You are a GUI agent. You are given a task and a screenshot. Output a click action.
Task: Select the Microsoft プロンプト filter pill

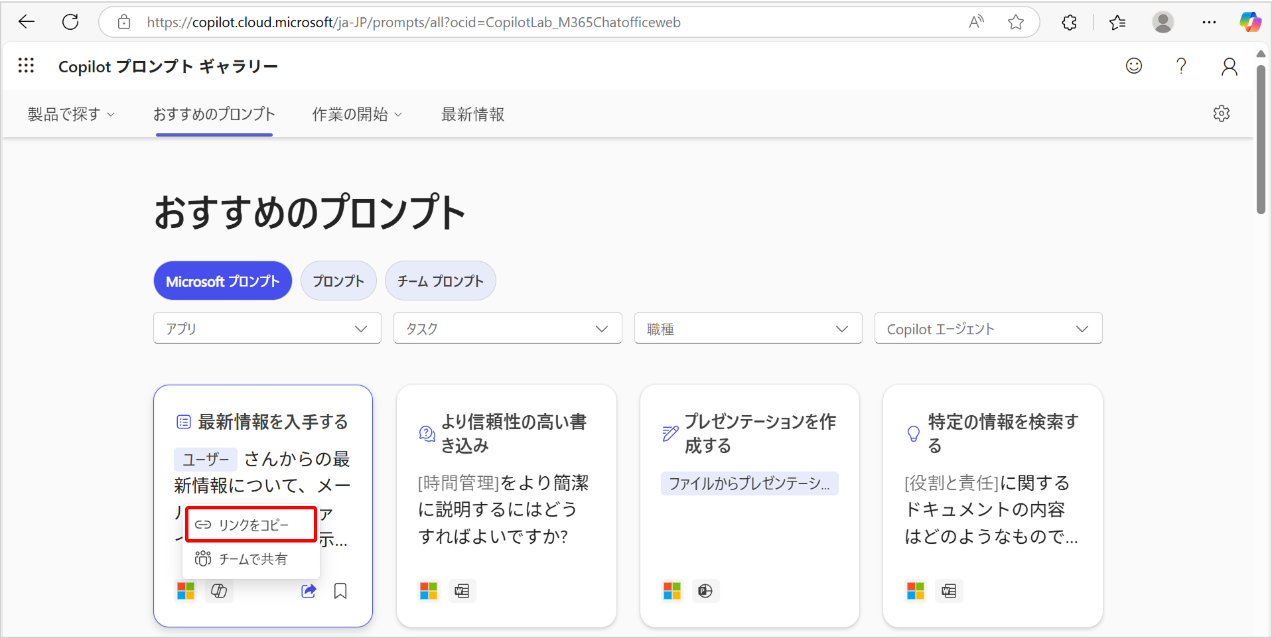222,281
